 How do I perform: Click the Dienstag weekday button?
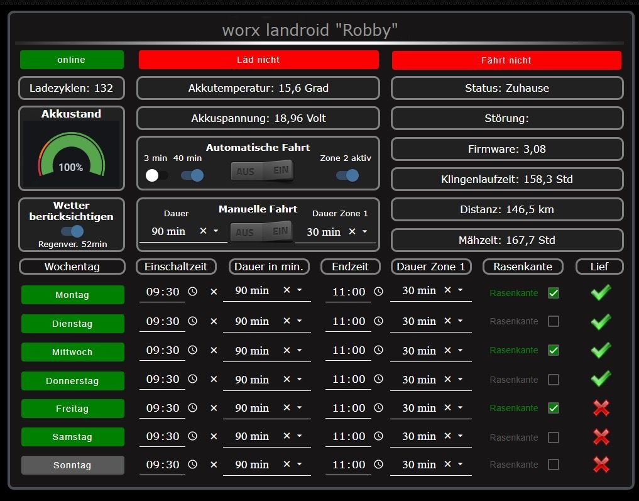[x=72, y=324]
